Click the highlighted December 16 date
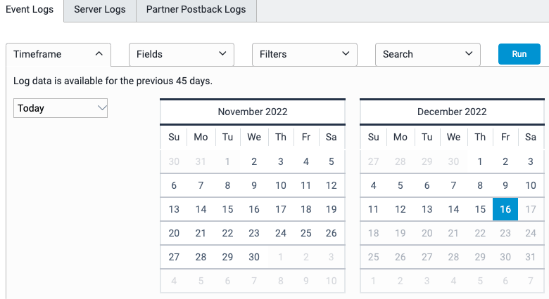Image resolution: width=549 pixels, height=299 pixels. click(x=505, y=209)
